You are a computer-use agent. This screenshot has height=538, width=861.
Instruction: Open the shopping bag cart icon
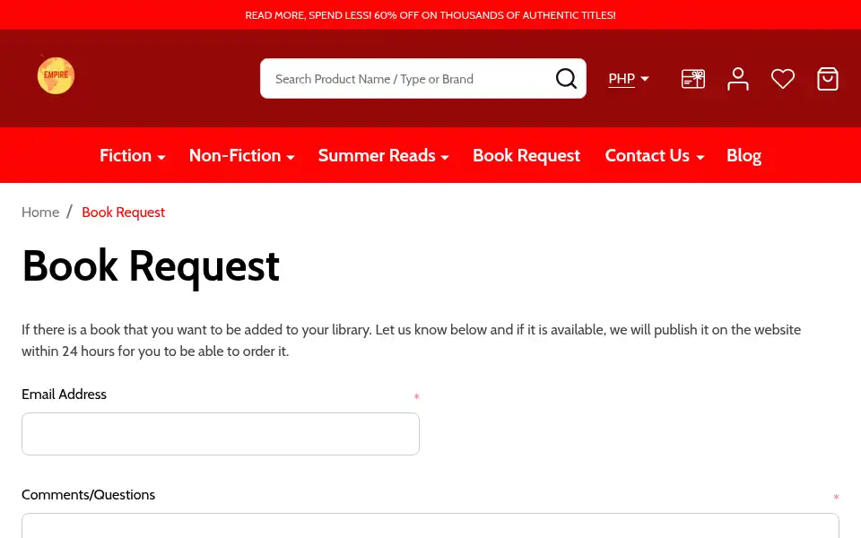click(x=828, y=79)
